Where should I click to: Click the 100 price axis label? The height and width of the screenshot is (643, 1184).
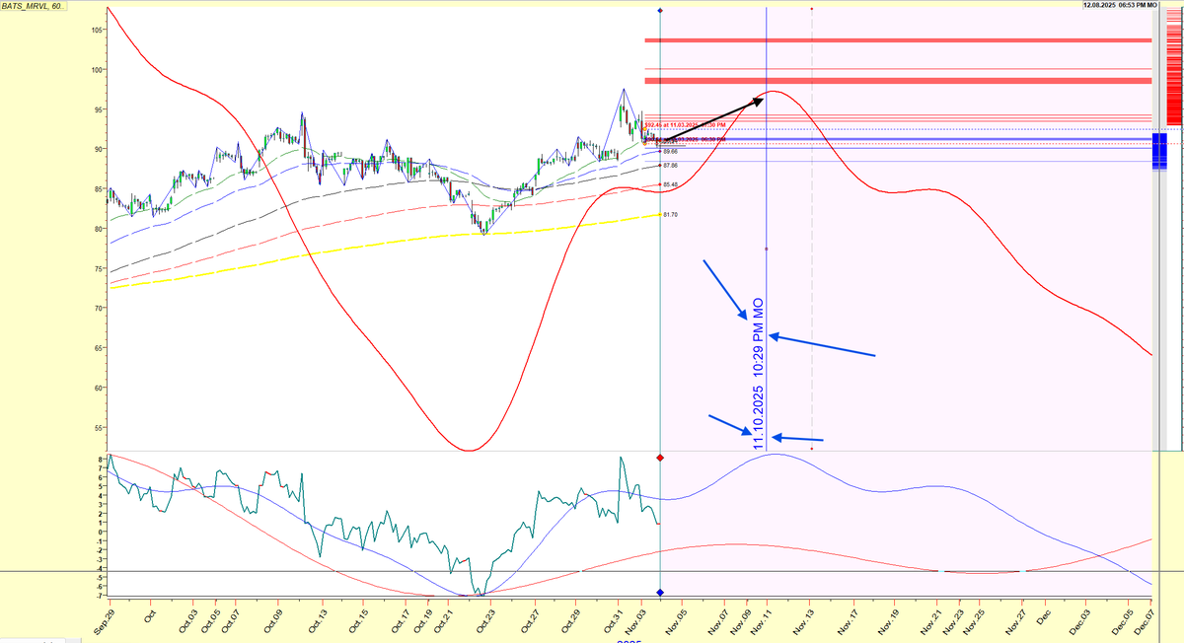[x=97, y=70]
